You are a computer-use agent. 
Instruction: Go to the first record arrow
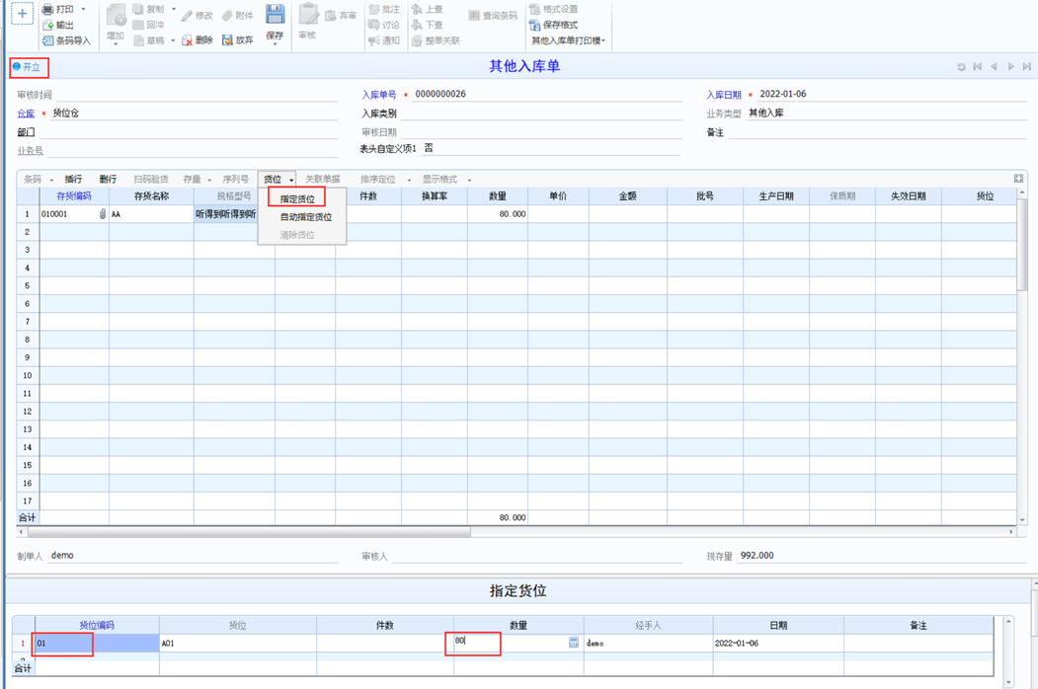coord(978,67)
